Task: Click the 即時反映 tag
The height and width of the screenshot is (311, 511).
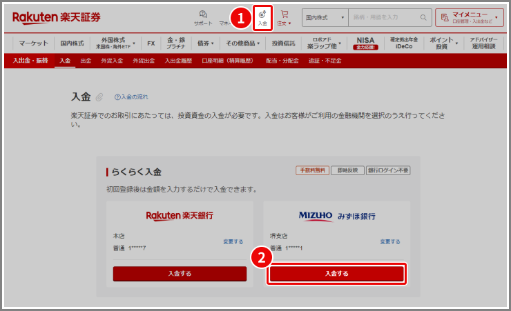Action: point(348,170)
